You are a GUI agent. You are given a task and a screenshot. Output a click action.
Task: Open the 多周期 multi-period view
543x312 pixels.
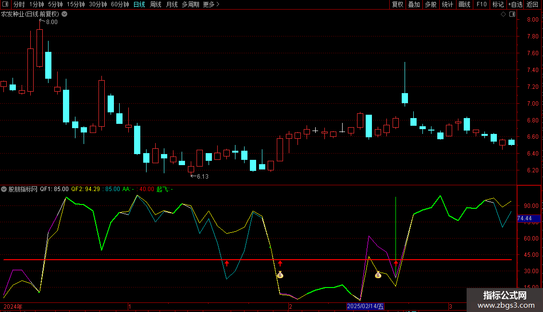[190, 4]
